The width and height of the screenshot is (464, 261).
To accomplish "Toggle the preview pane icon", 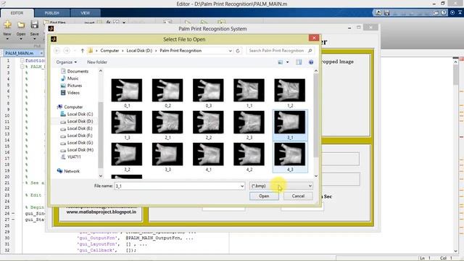I will [x=299, y=62].
